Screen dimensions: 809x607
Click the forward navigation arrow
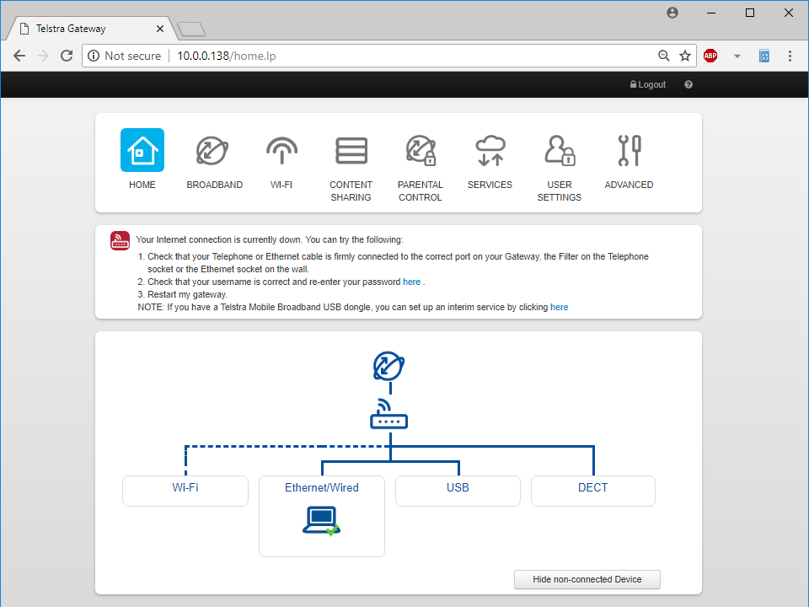(43, 56)
